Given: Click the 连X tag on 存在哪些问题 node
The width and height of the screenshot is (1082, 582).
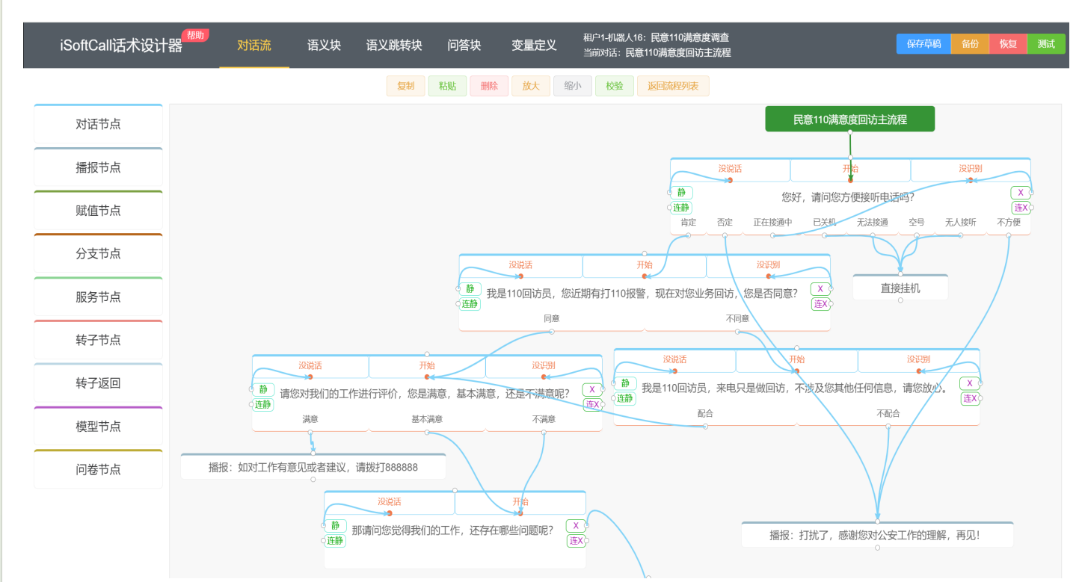Looking at the screenshot, I should point(576,541).
